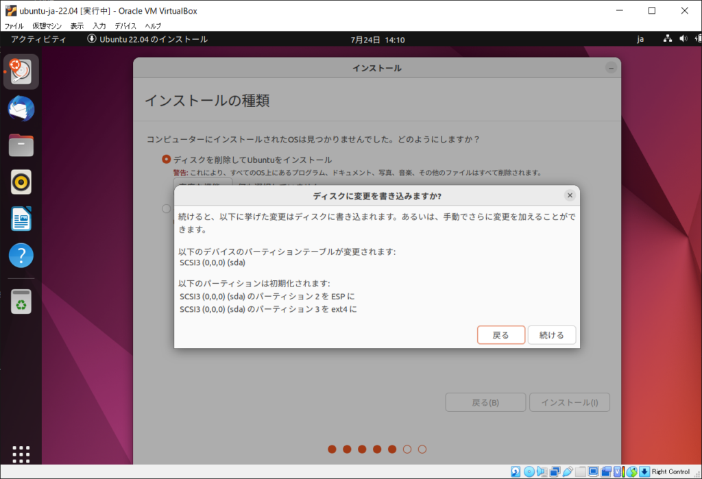Image resolution: width=702 pixels, height=479 pixels.
Task: Click 続ける to write changes to disk
Action: [x=552, y=335]
